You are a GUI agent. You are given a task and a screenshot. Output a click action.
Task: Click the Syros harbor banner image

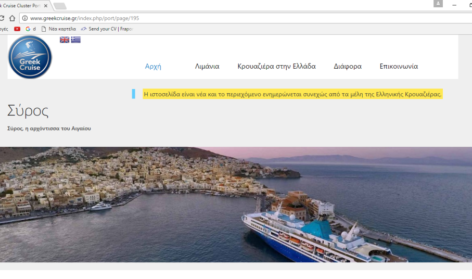click(x=236, y=204)
